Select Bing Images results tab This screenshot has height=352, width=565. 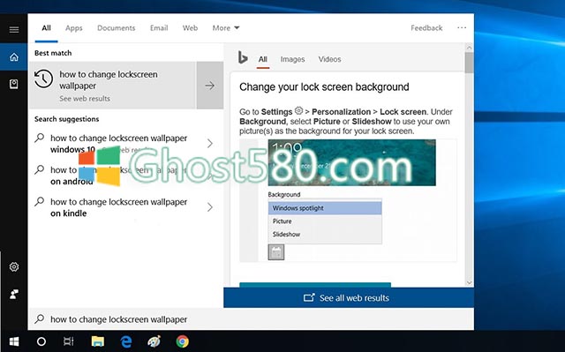click(x=292, y=59)
